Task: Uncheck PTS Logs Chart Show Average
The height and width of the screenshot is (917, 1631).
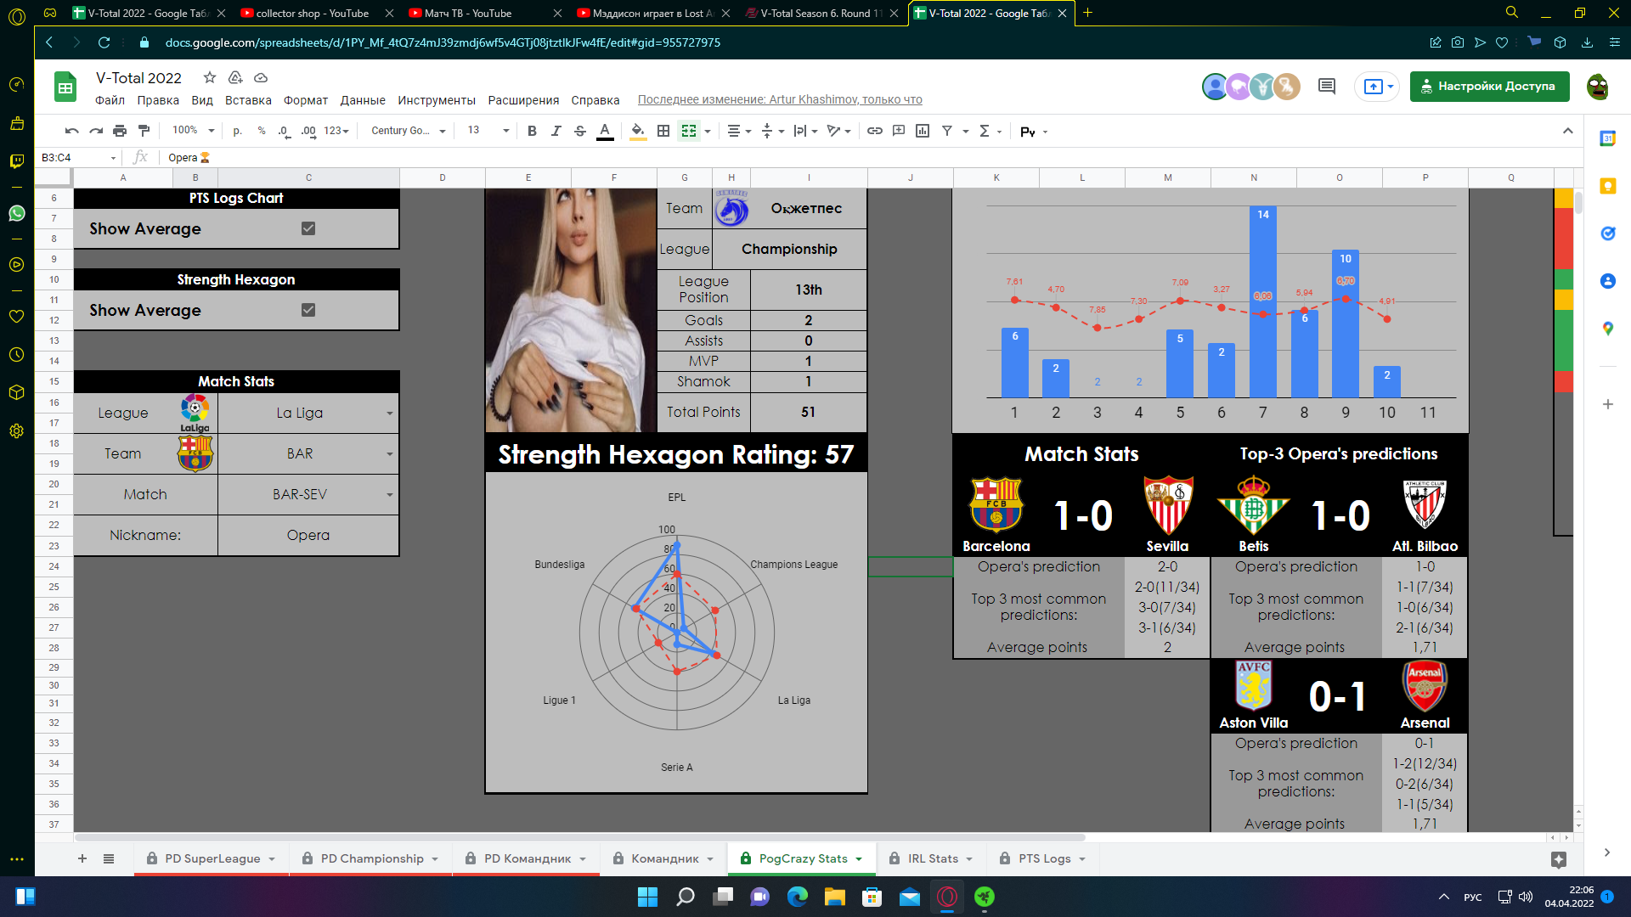Action: pos(308,228)
